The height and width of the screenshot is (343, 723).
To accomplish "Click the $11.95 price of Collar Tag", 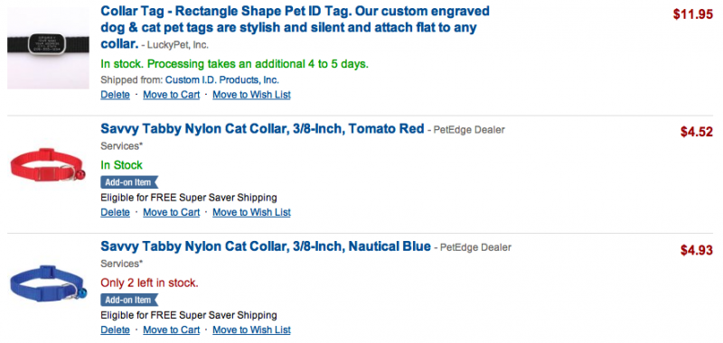I will tap(693, 14).
